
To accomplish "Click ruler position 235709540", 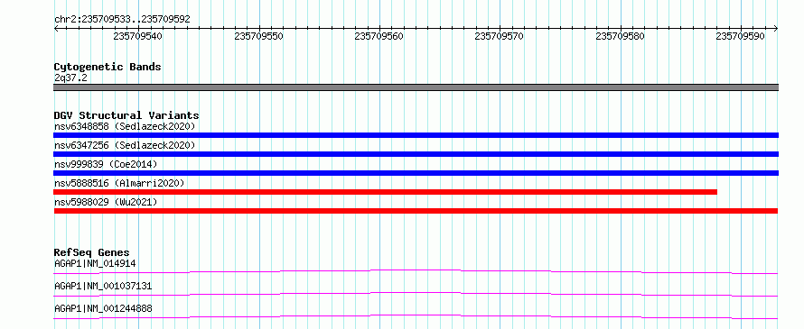I will (x=139, y=36).
